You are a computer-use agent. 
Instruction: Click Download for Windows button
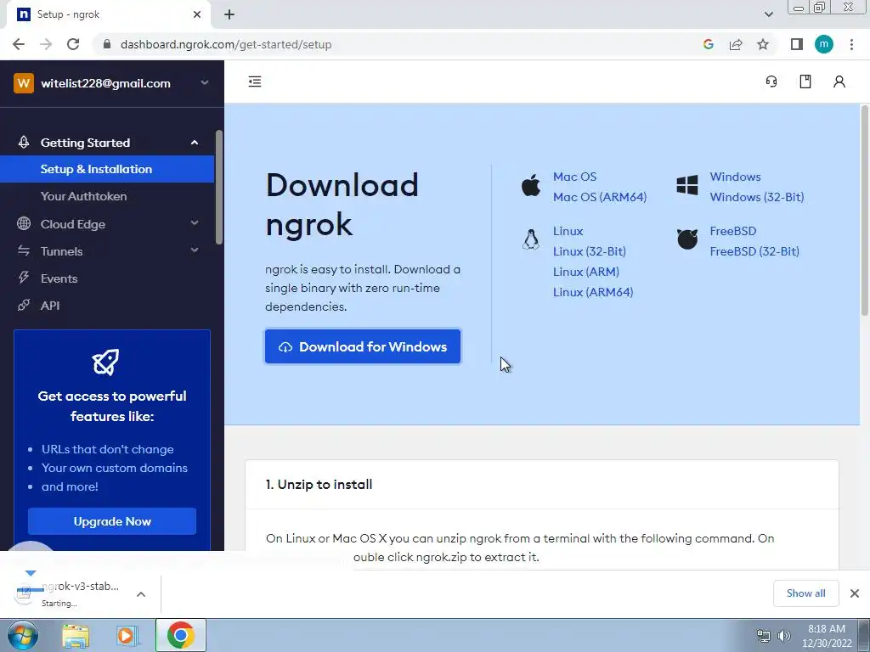pyautogui.click(x=362, y=346)
